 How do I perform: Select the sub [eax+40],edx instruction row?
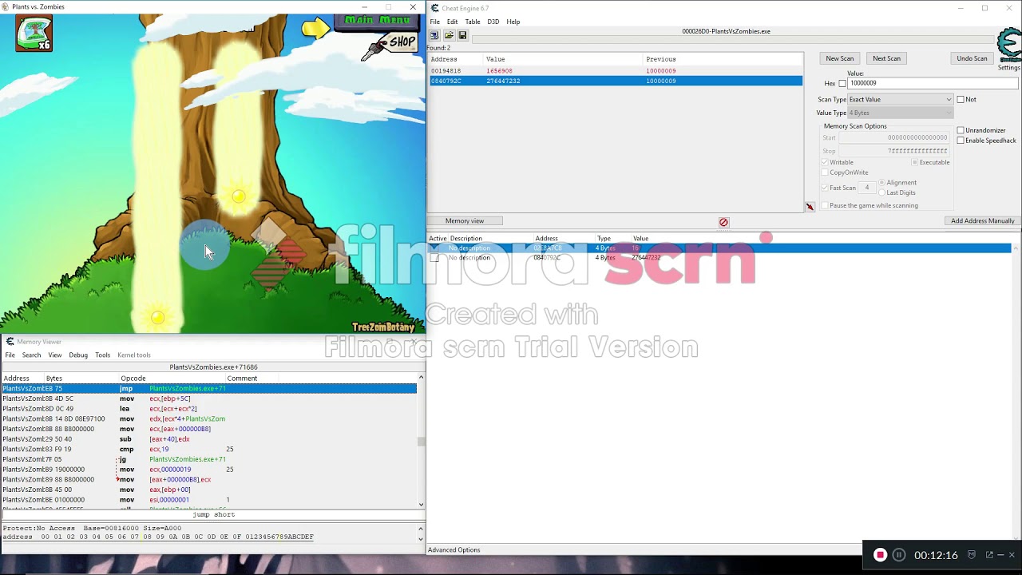(209, 438)
